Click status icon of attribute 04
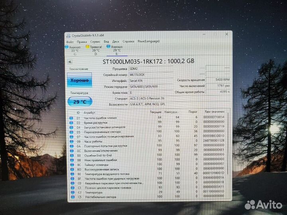 71,127
